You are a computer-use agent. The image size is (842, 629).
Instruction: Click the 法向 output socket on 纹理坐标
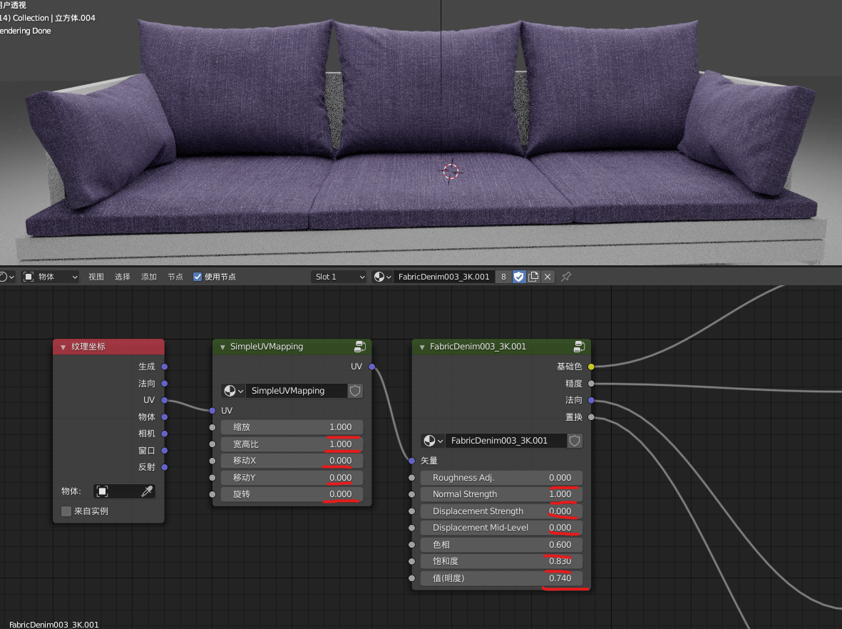164,384
